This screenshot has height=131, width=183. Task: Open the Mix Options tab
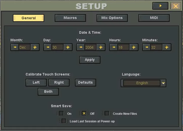pyautogui.click(x=112, y=18)
